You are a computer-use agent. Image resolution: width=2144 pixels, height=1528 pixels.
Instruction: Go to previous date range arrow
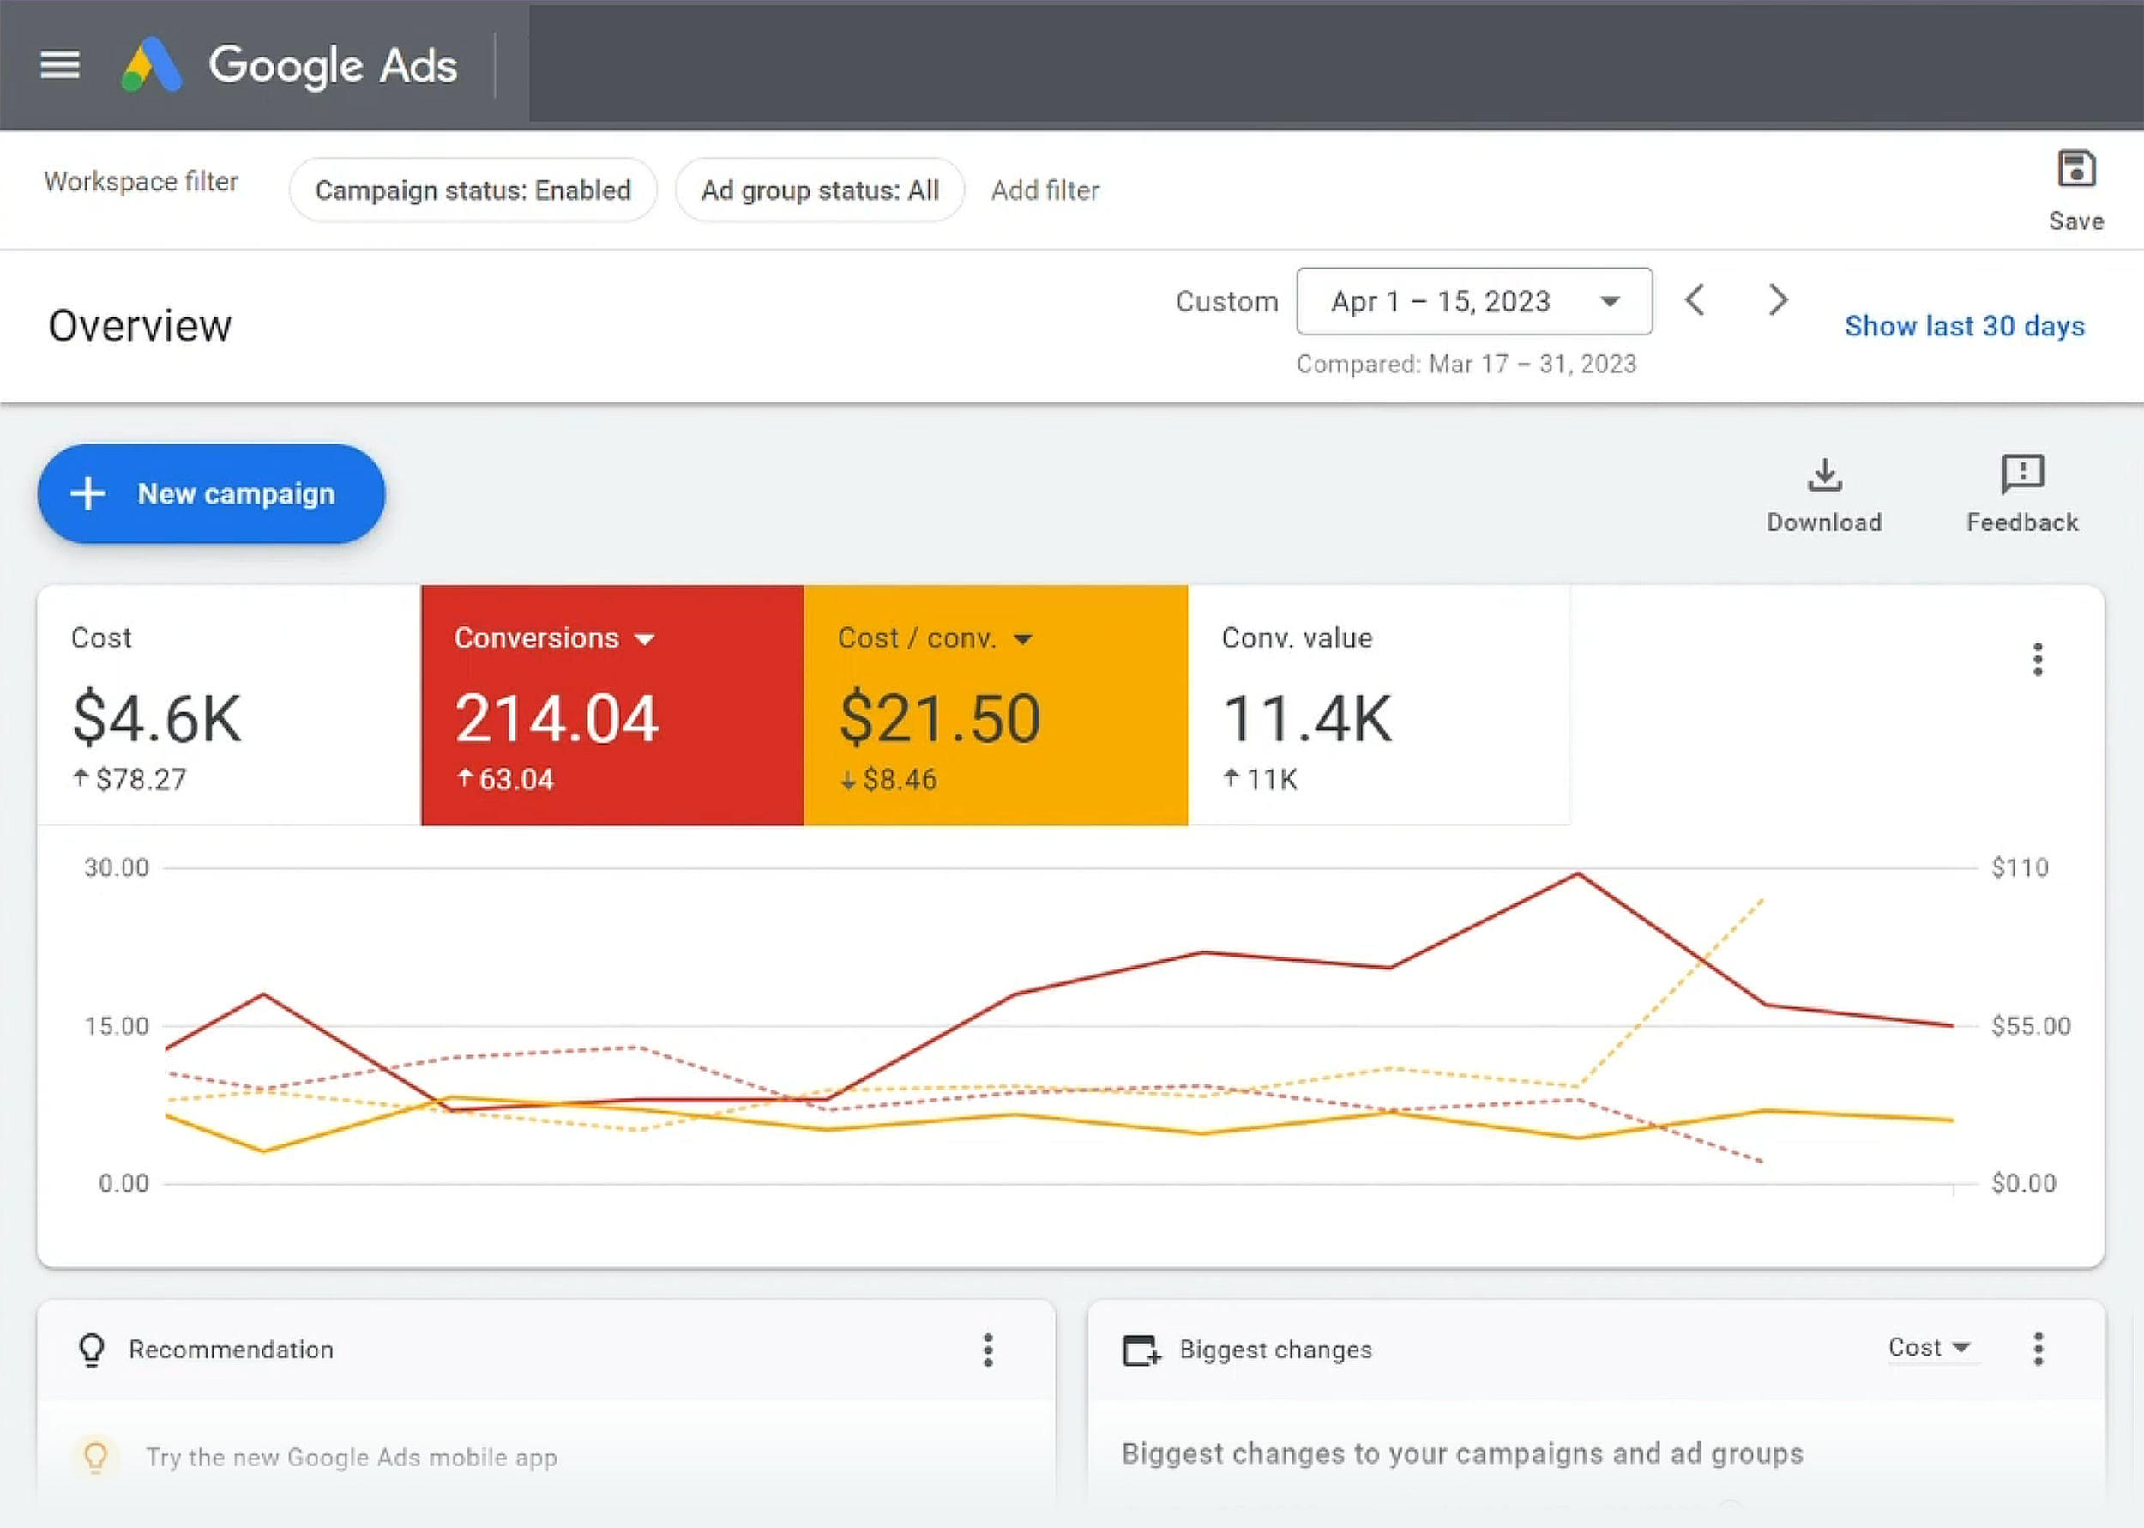[x=1695, y=300]
